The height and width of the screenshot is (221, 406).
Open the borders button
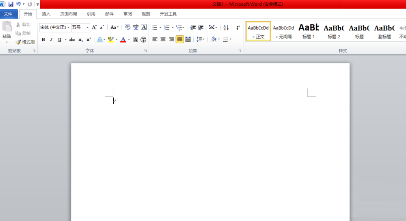tap(225, 39)
